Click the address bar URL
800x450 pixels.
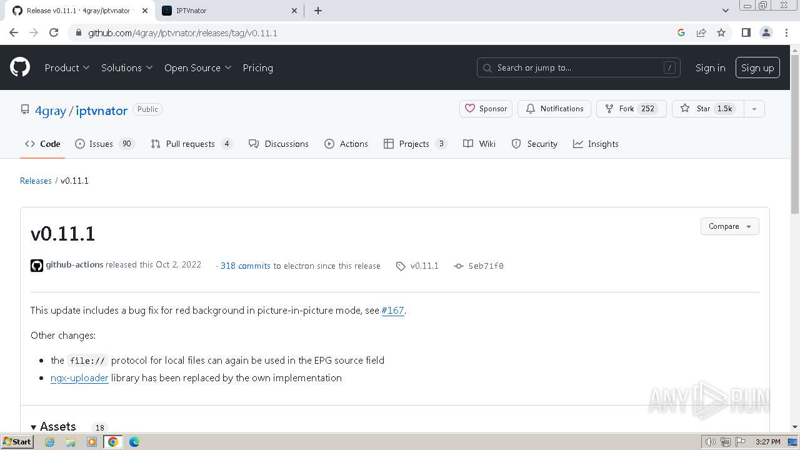click(x=182, y=32)
